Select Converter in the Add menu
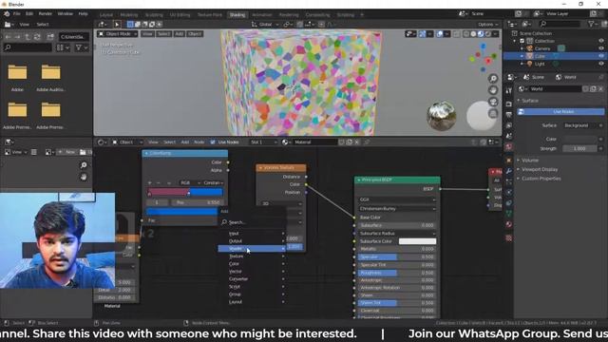Screen dimensions: 608x342 [252, 278]
